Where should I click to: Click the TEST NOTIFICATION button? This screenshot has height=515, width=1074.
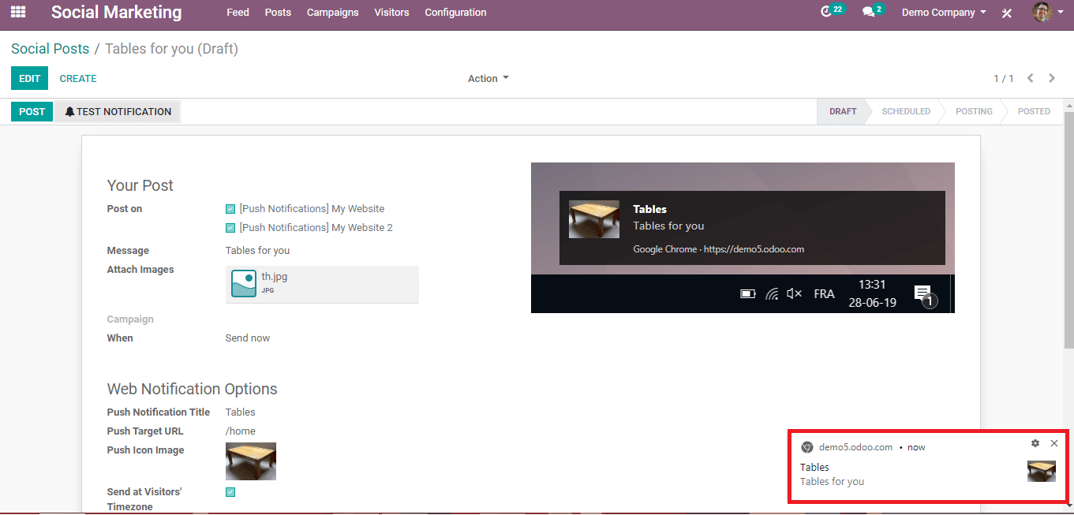tap(118, 111)
